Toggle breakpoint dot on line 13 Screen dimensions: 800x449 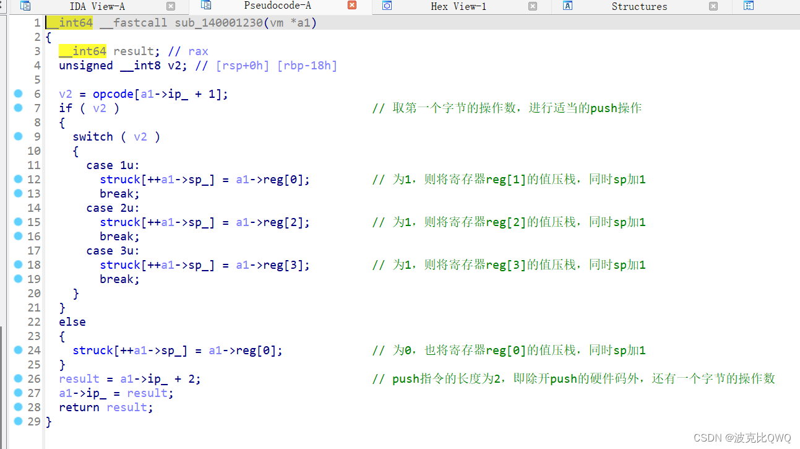(x=18, y=193)
